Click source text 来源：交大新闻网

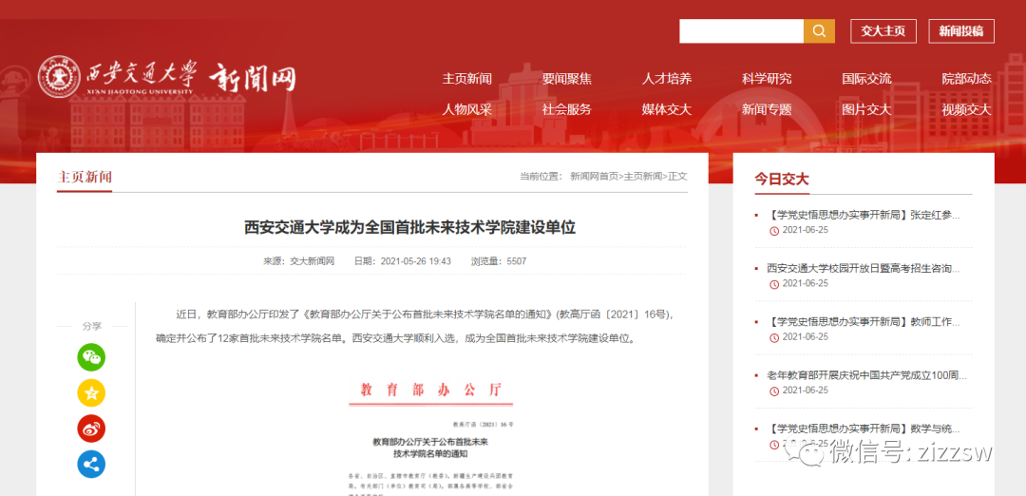pos(299,261)
